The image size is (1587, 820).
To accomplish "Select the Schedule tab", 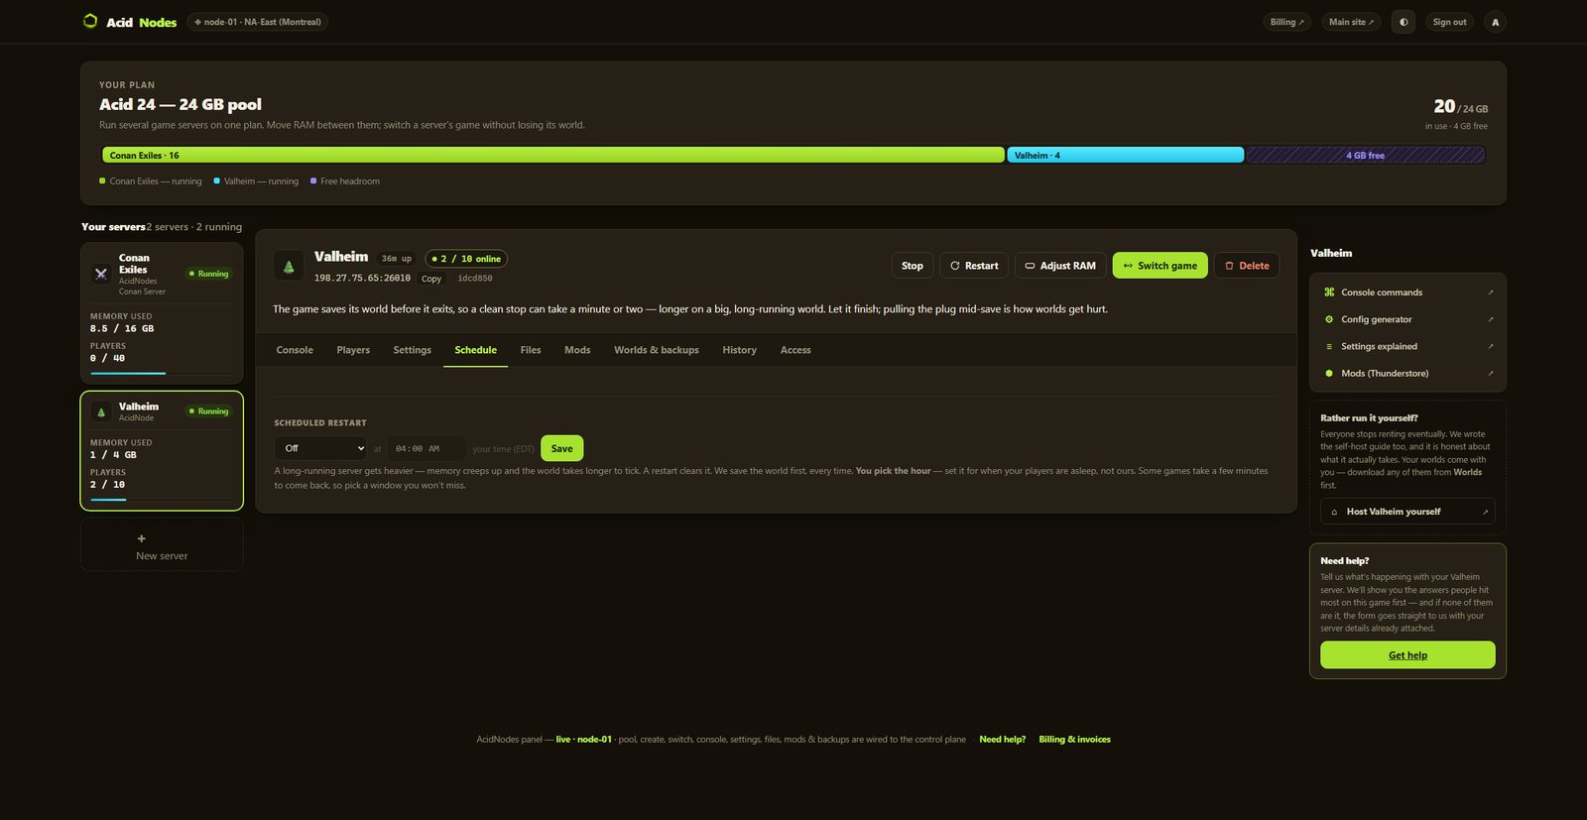I will tap(476, 350).
